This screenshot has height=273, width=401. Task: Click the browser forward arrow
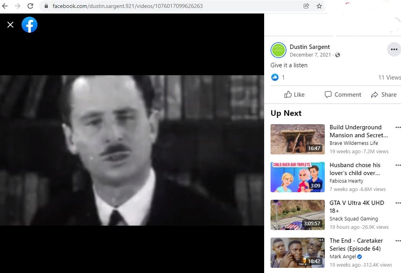point(18,6)
